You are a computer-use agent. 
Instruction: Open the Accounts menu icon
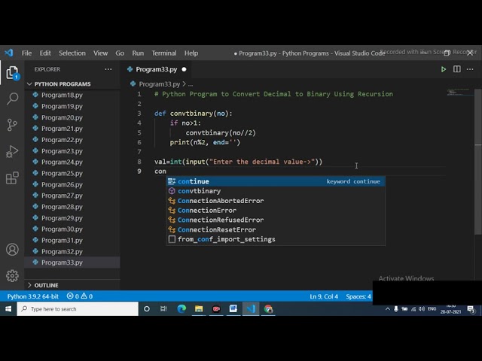coord(12,250)
